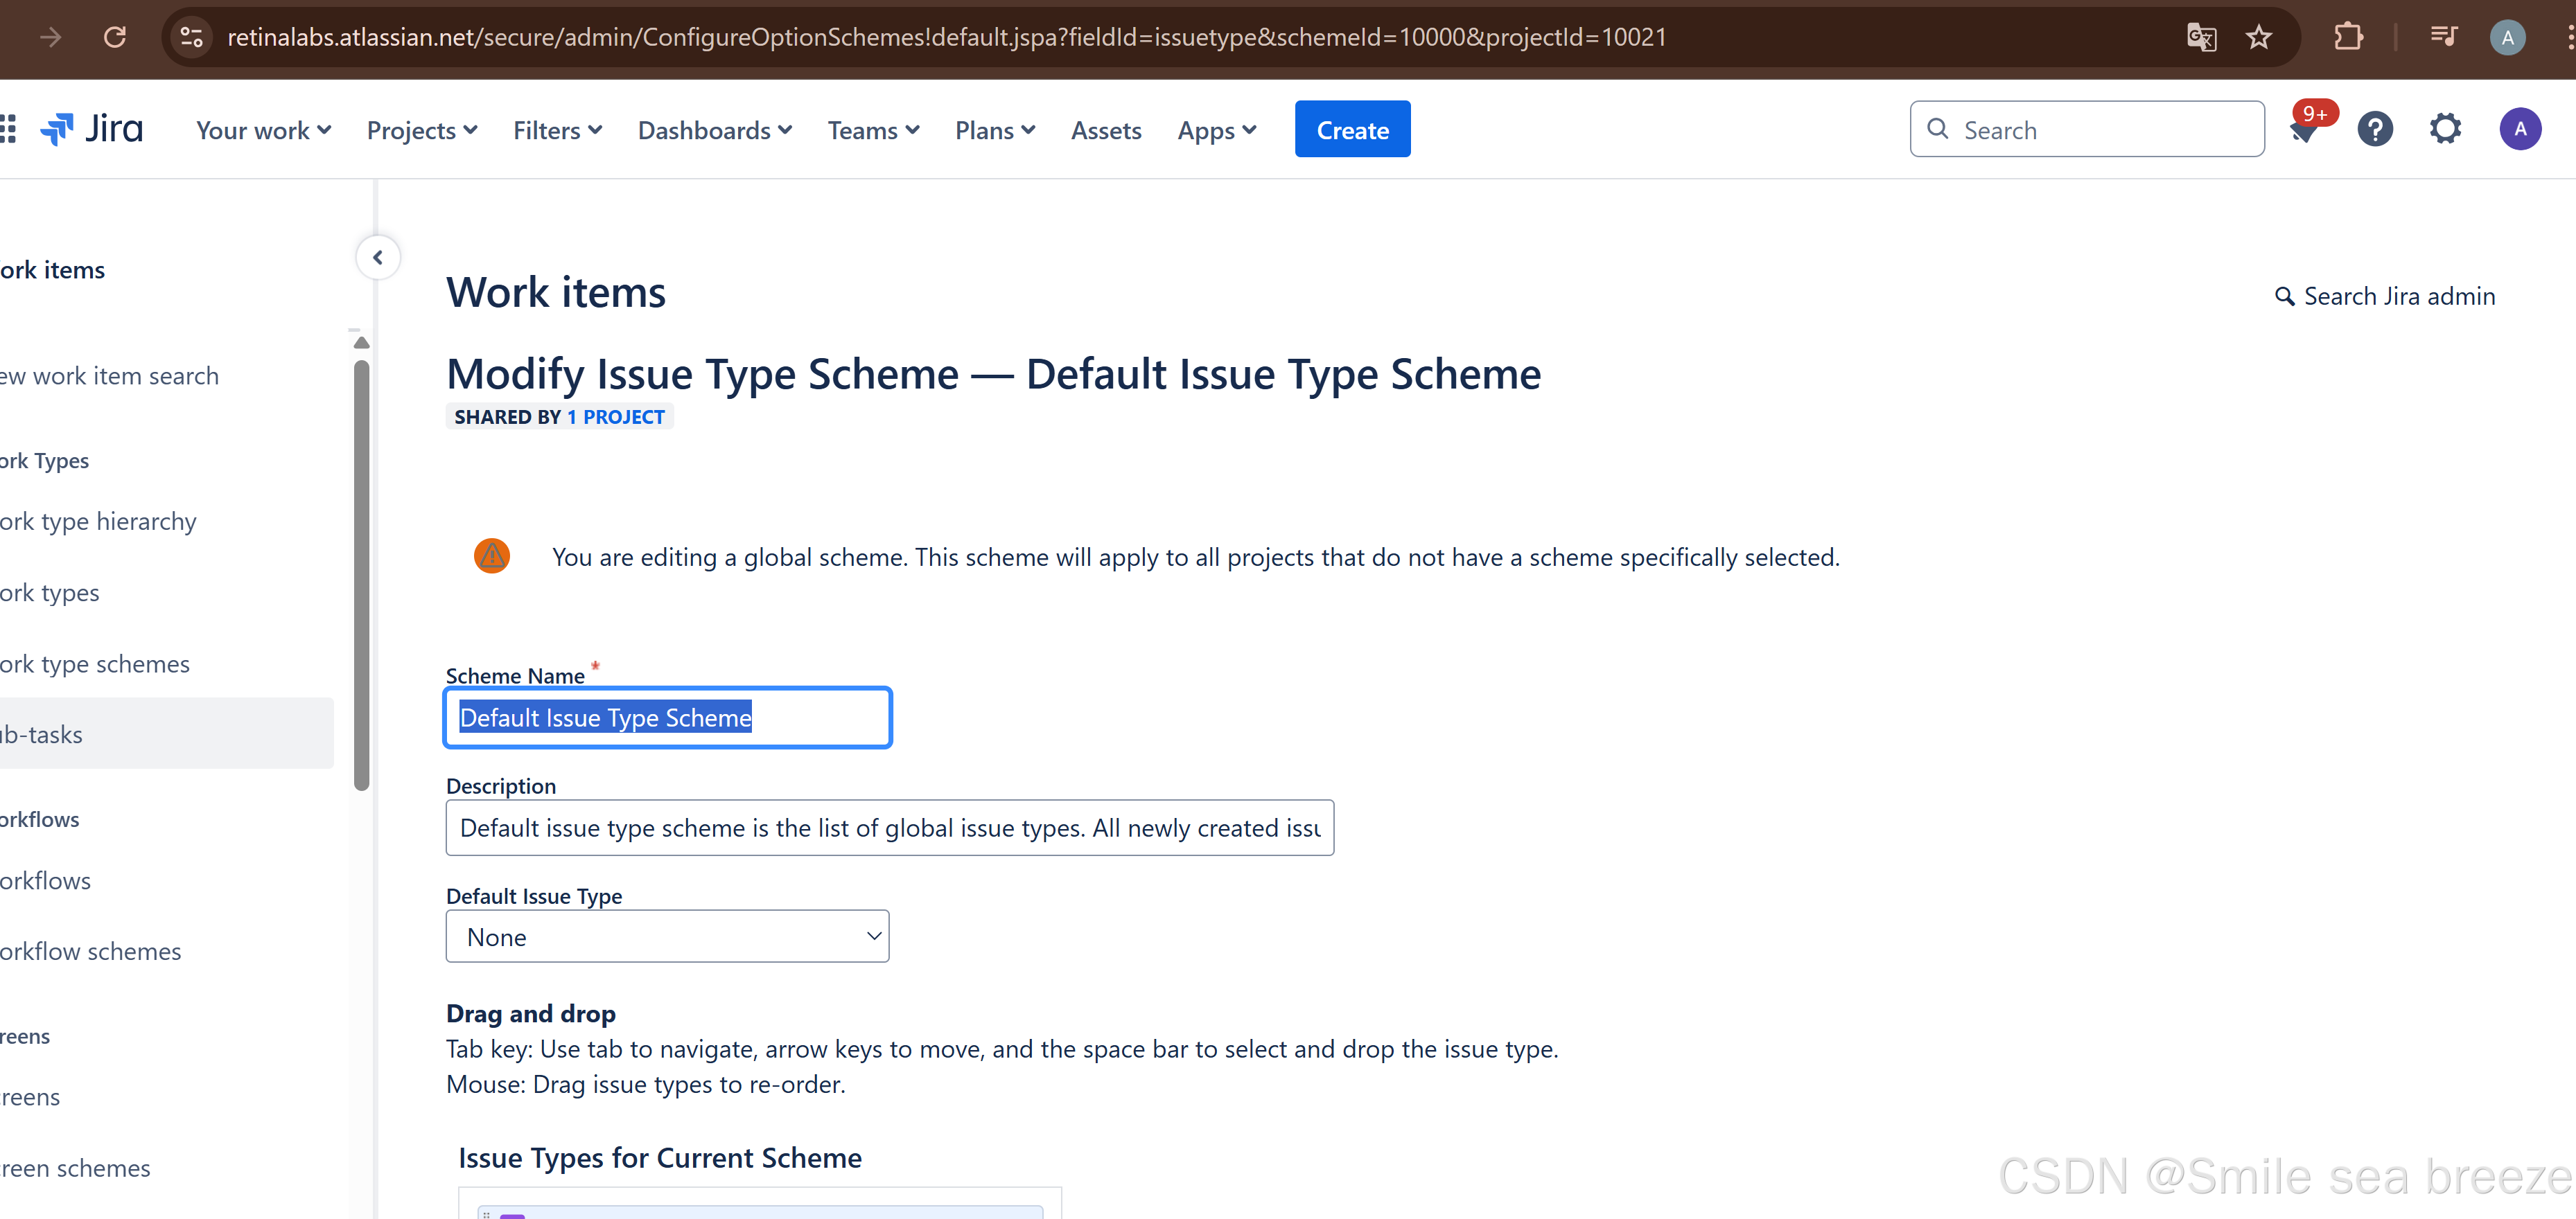The width and height of the screenshot is (2576, 1219).
Task: Click the Search Jira admin magnifier
Action: click(2286, 296)
